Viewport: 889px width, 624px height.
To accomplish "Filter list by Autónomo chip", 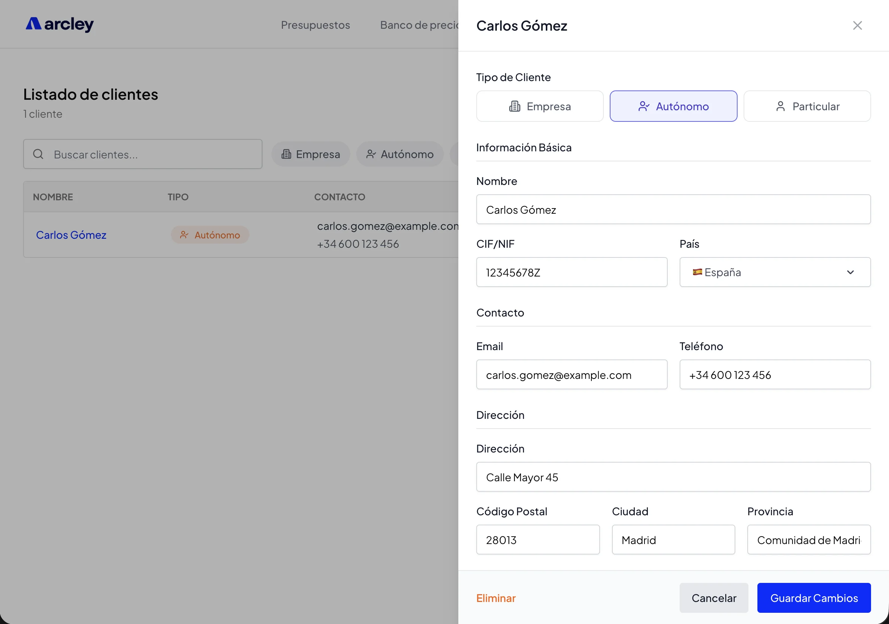I will pyautogui.click(x=400, y=154).
